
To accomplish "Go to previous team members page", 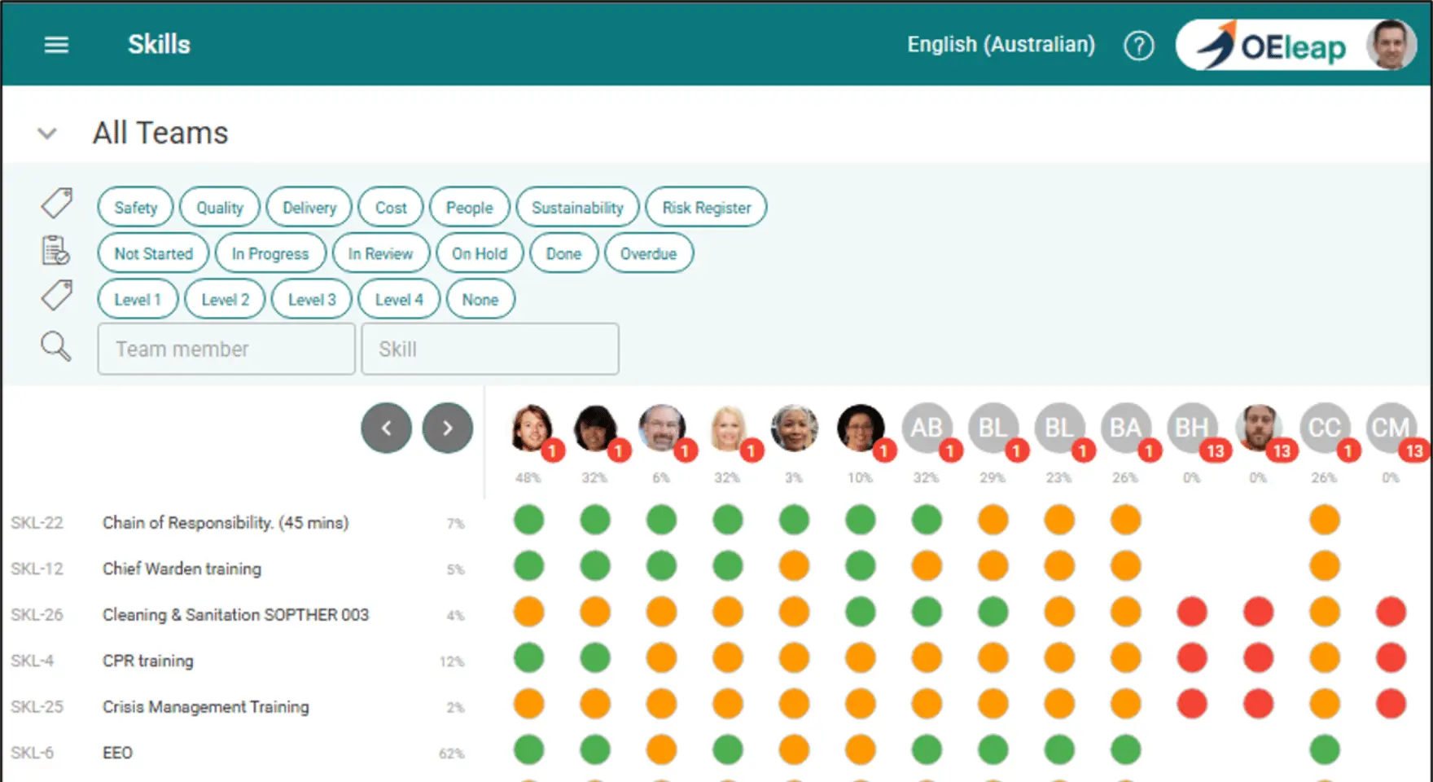I will (386, 428).
